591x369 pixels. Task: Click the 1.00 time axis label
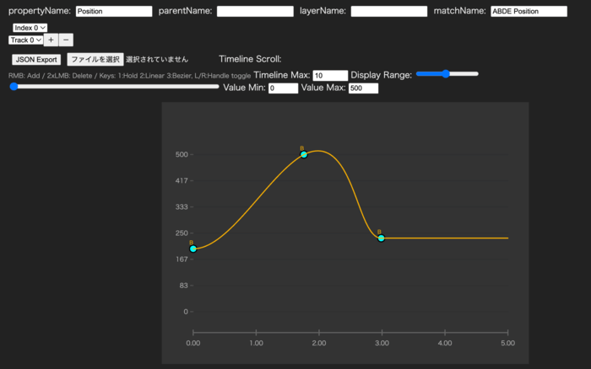256,343
